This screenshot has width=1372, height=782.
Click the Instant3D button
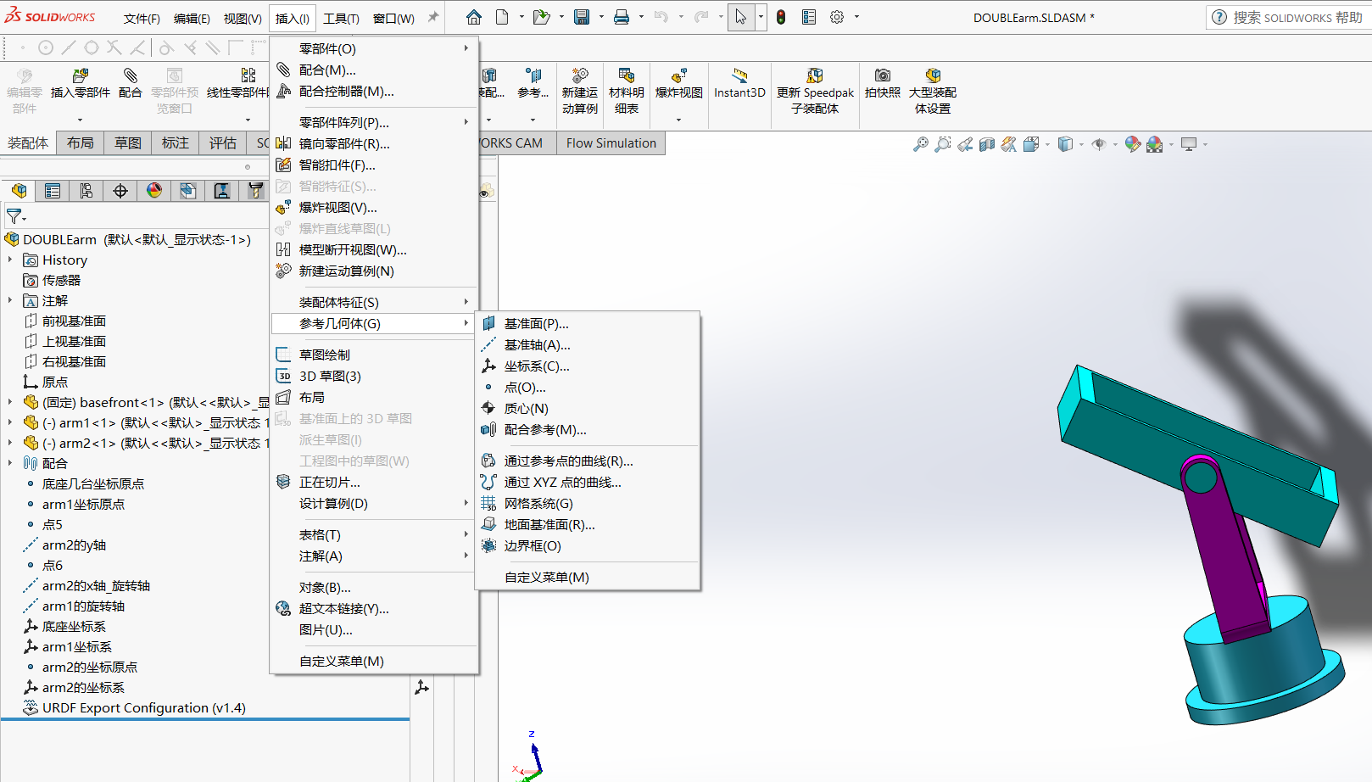(739, 81)
